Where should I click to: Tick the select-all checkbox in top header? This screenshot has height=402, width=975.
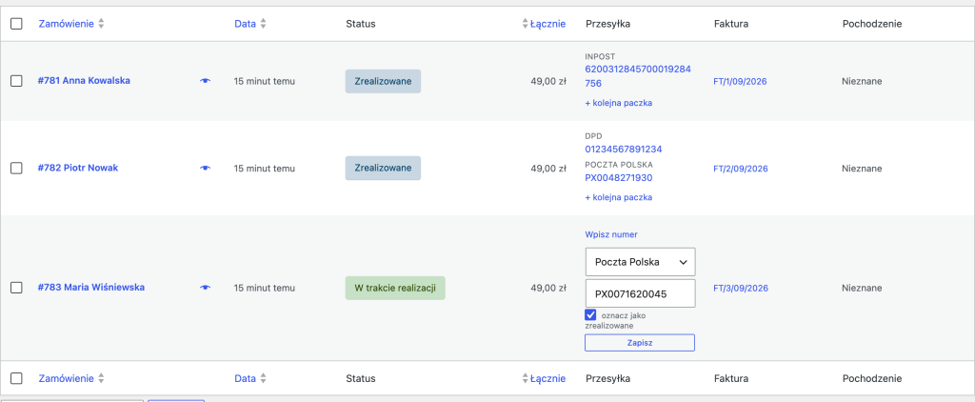click(17, 24)
